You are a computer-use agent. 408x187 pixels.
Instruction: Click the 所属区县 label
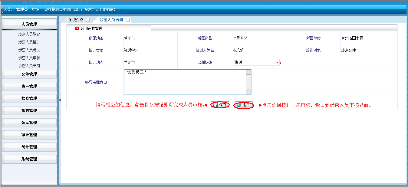pos(205,38)
